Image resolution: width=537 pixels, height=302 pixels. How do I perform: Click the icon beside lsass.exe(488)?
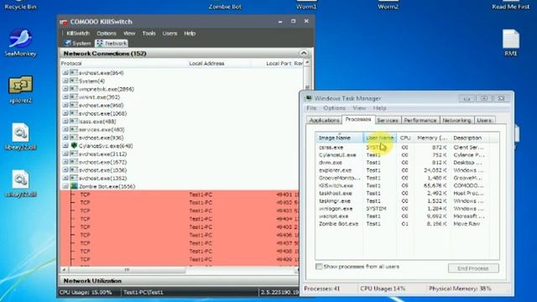tap(74, 121)
